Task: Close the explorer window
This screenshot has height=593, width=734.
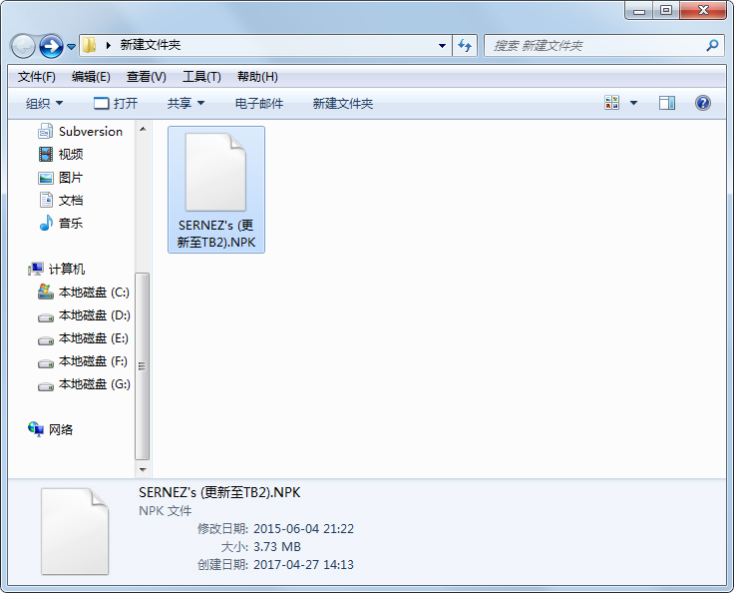Action: 703,10
